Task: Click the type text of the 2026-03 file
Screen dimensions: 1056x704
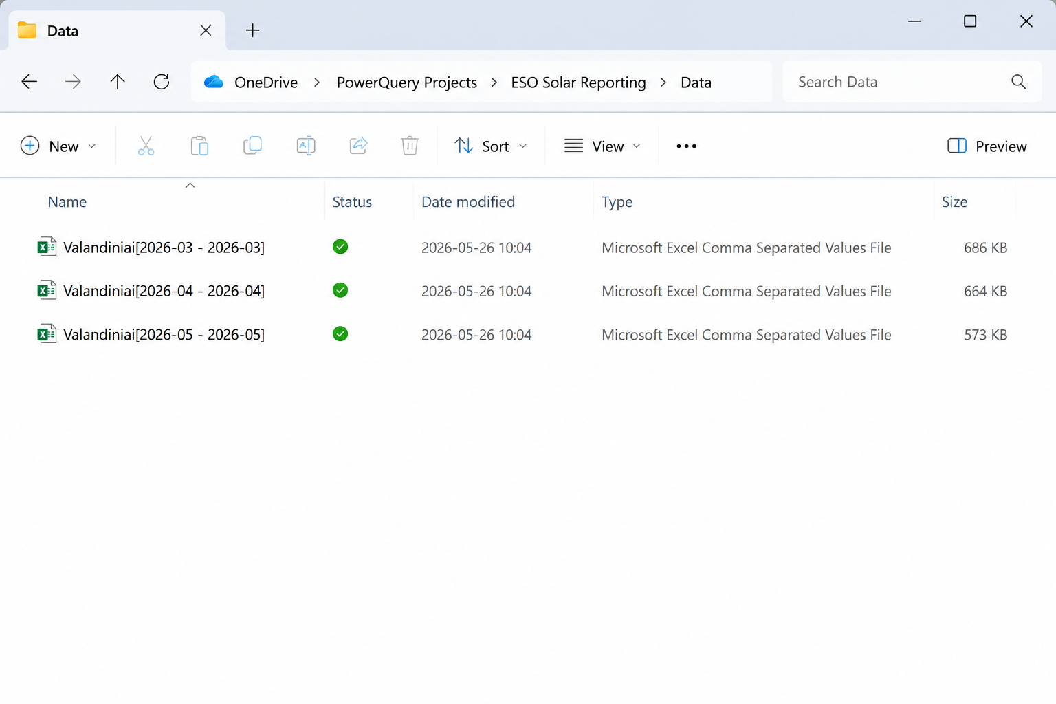Action: click(747, 247)
